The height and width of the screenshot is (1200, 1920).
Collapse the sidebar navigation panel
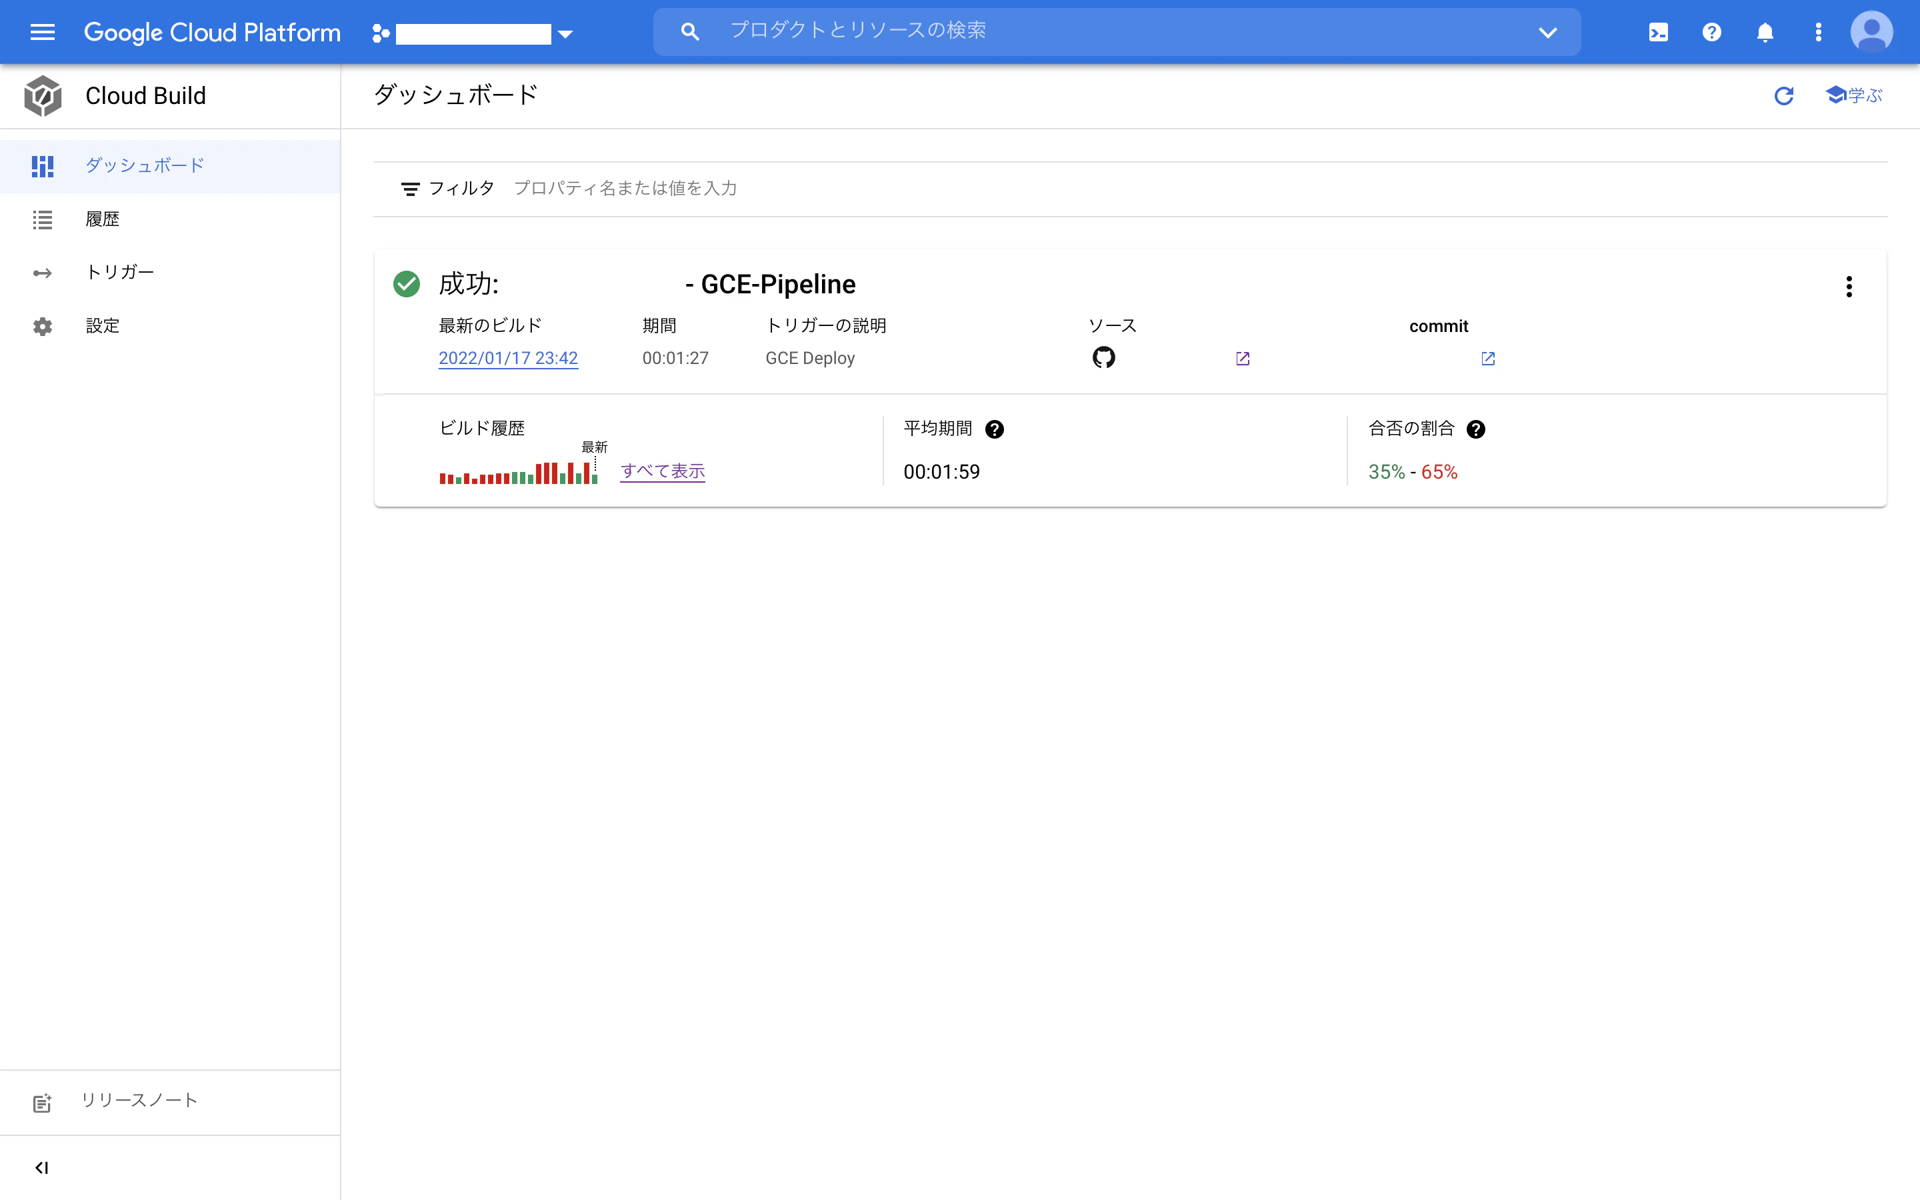coord(42,1167)
